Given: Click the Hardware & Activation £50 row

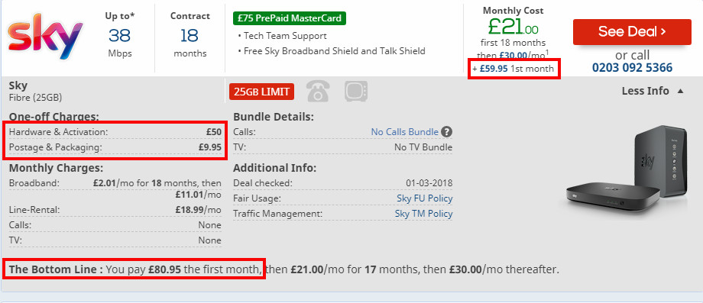Looking at the screenshot, I should point(115,132).
